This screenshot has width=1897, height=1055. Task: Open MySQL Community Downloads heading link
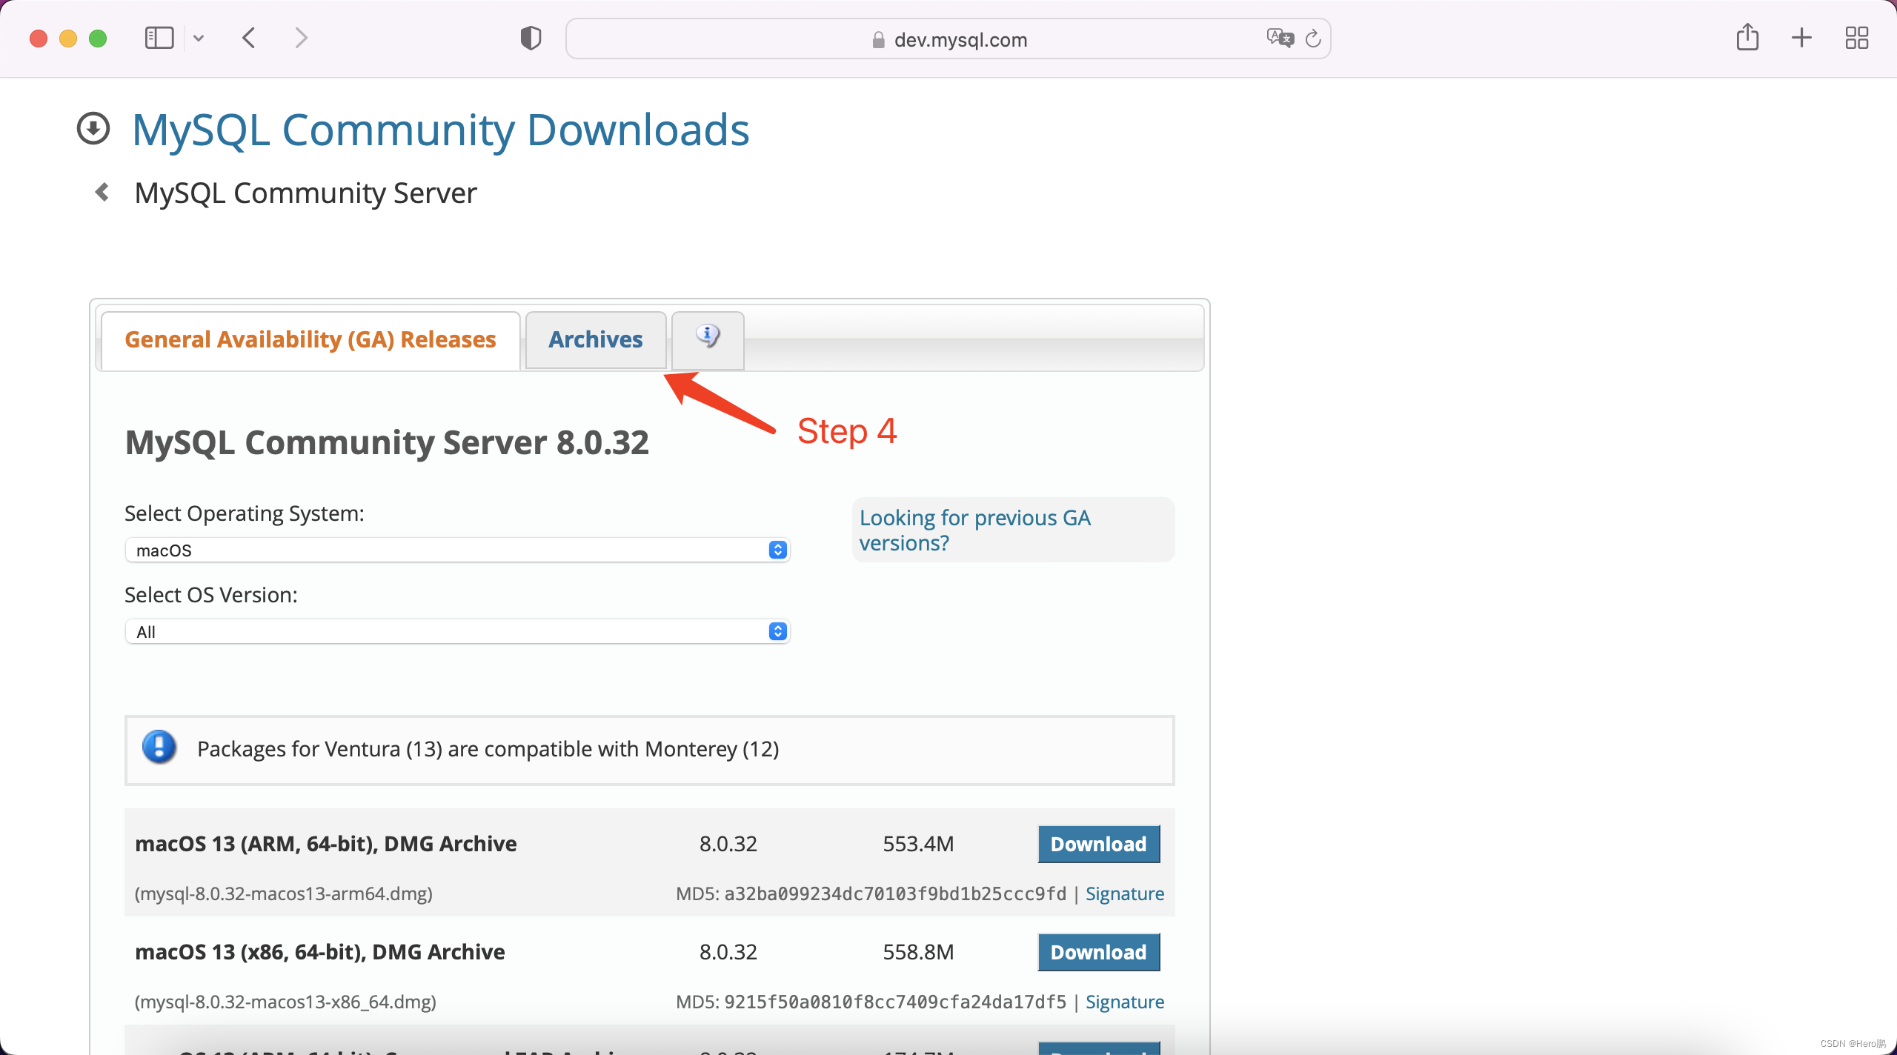click(441, 130)
